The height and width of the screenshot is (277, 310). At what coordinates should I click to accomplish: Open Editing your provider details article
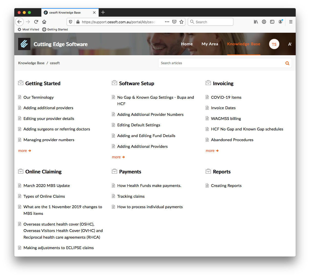(49, 119)
